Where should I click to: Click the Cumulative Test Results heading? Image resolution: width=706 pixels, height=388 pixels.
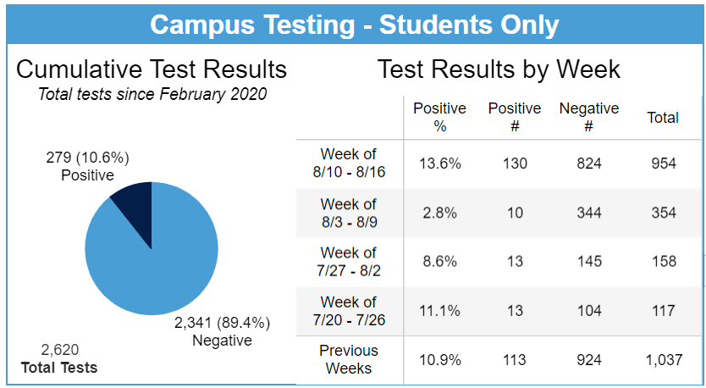tap(152, 69)
